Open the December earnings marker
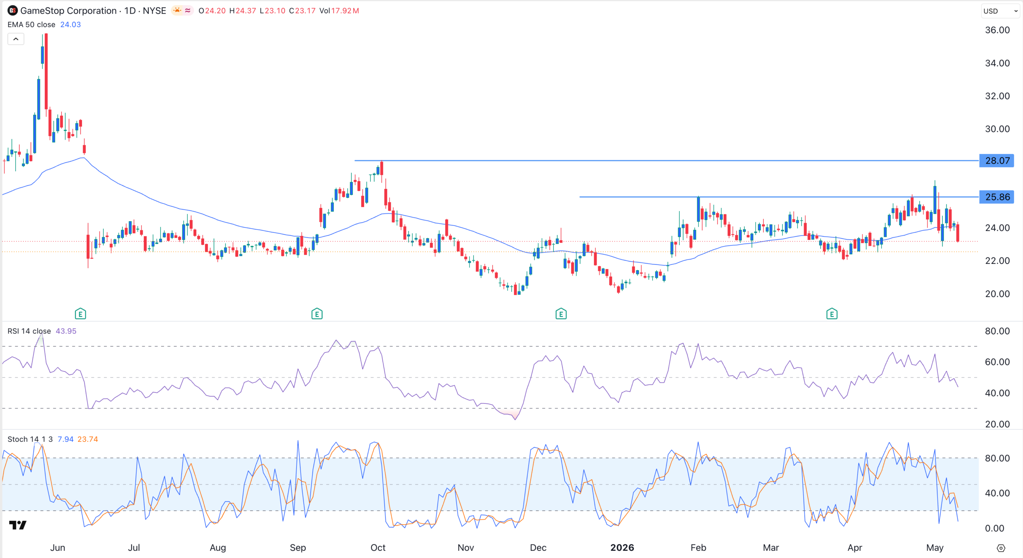 [x=561, y=314]
